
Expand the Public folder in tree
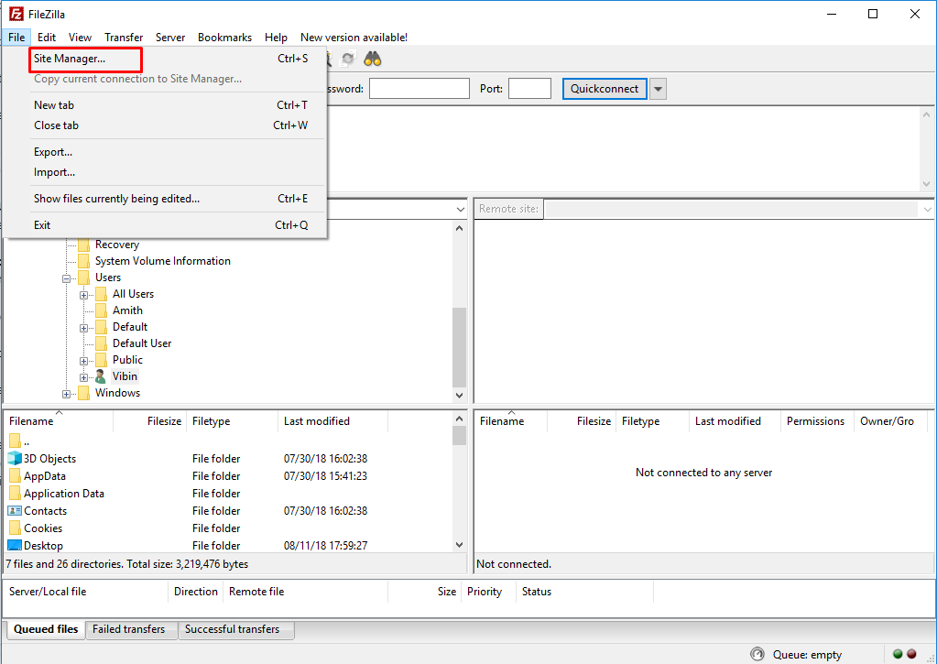click(x=84, y=360)
